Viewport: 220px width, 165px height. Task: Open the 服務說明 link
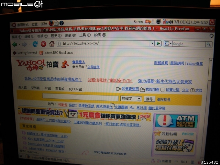177,63
